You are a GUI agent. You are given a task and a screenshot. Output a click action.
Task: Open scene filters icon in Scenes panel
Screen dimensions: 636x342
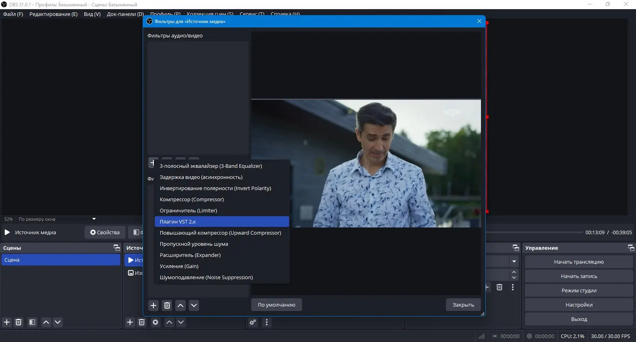[x=32, y=322]
